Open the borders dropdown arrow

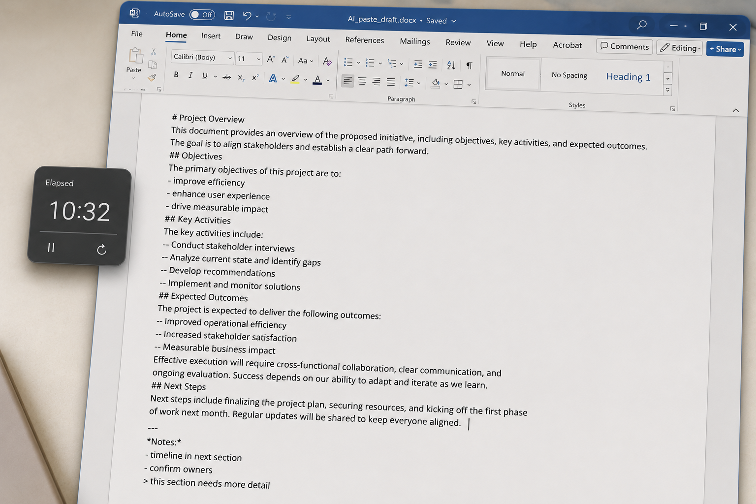(x=469, y=85)
